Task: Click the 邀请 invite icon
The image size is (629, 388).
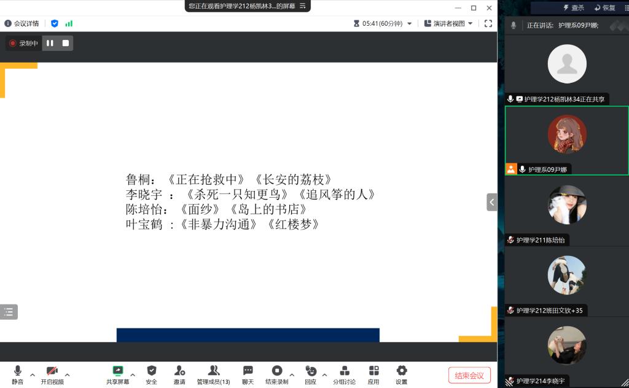Action: pos(179,374)
